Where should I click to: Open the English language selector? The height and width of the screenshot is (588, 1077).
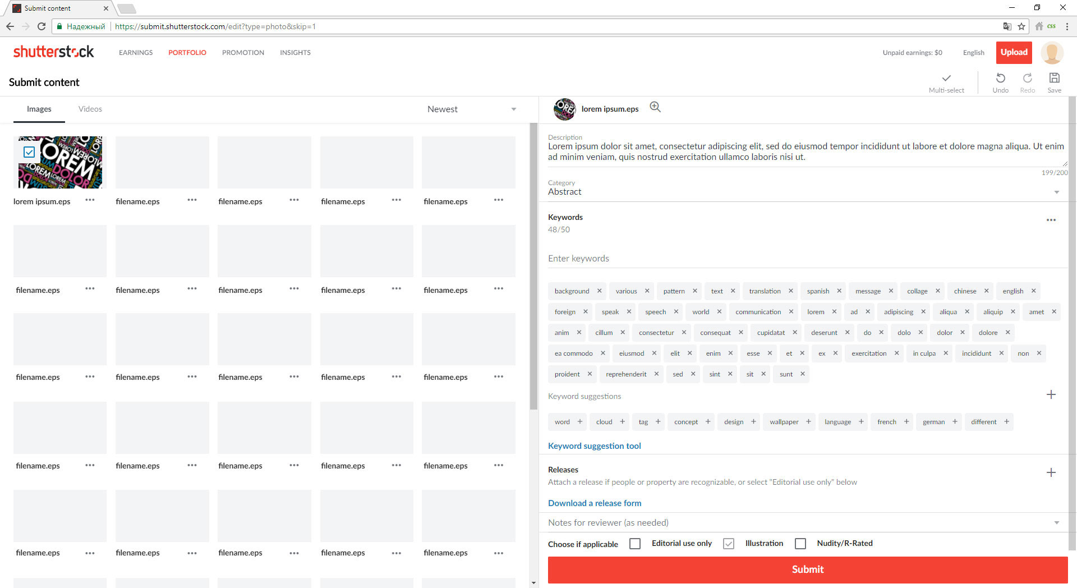973,53
